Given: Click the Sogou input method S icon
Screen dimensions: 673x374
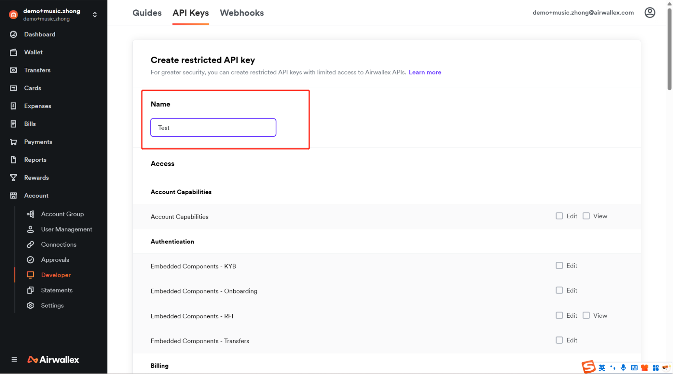Looking at the screenshot, I should point(589,367).
